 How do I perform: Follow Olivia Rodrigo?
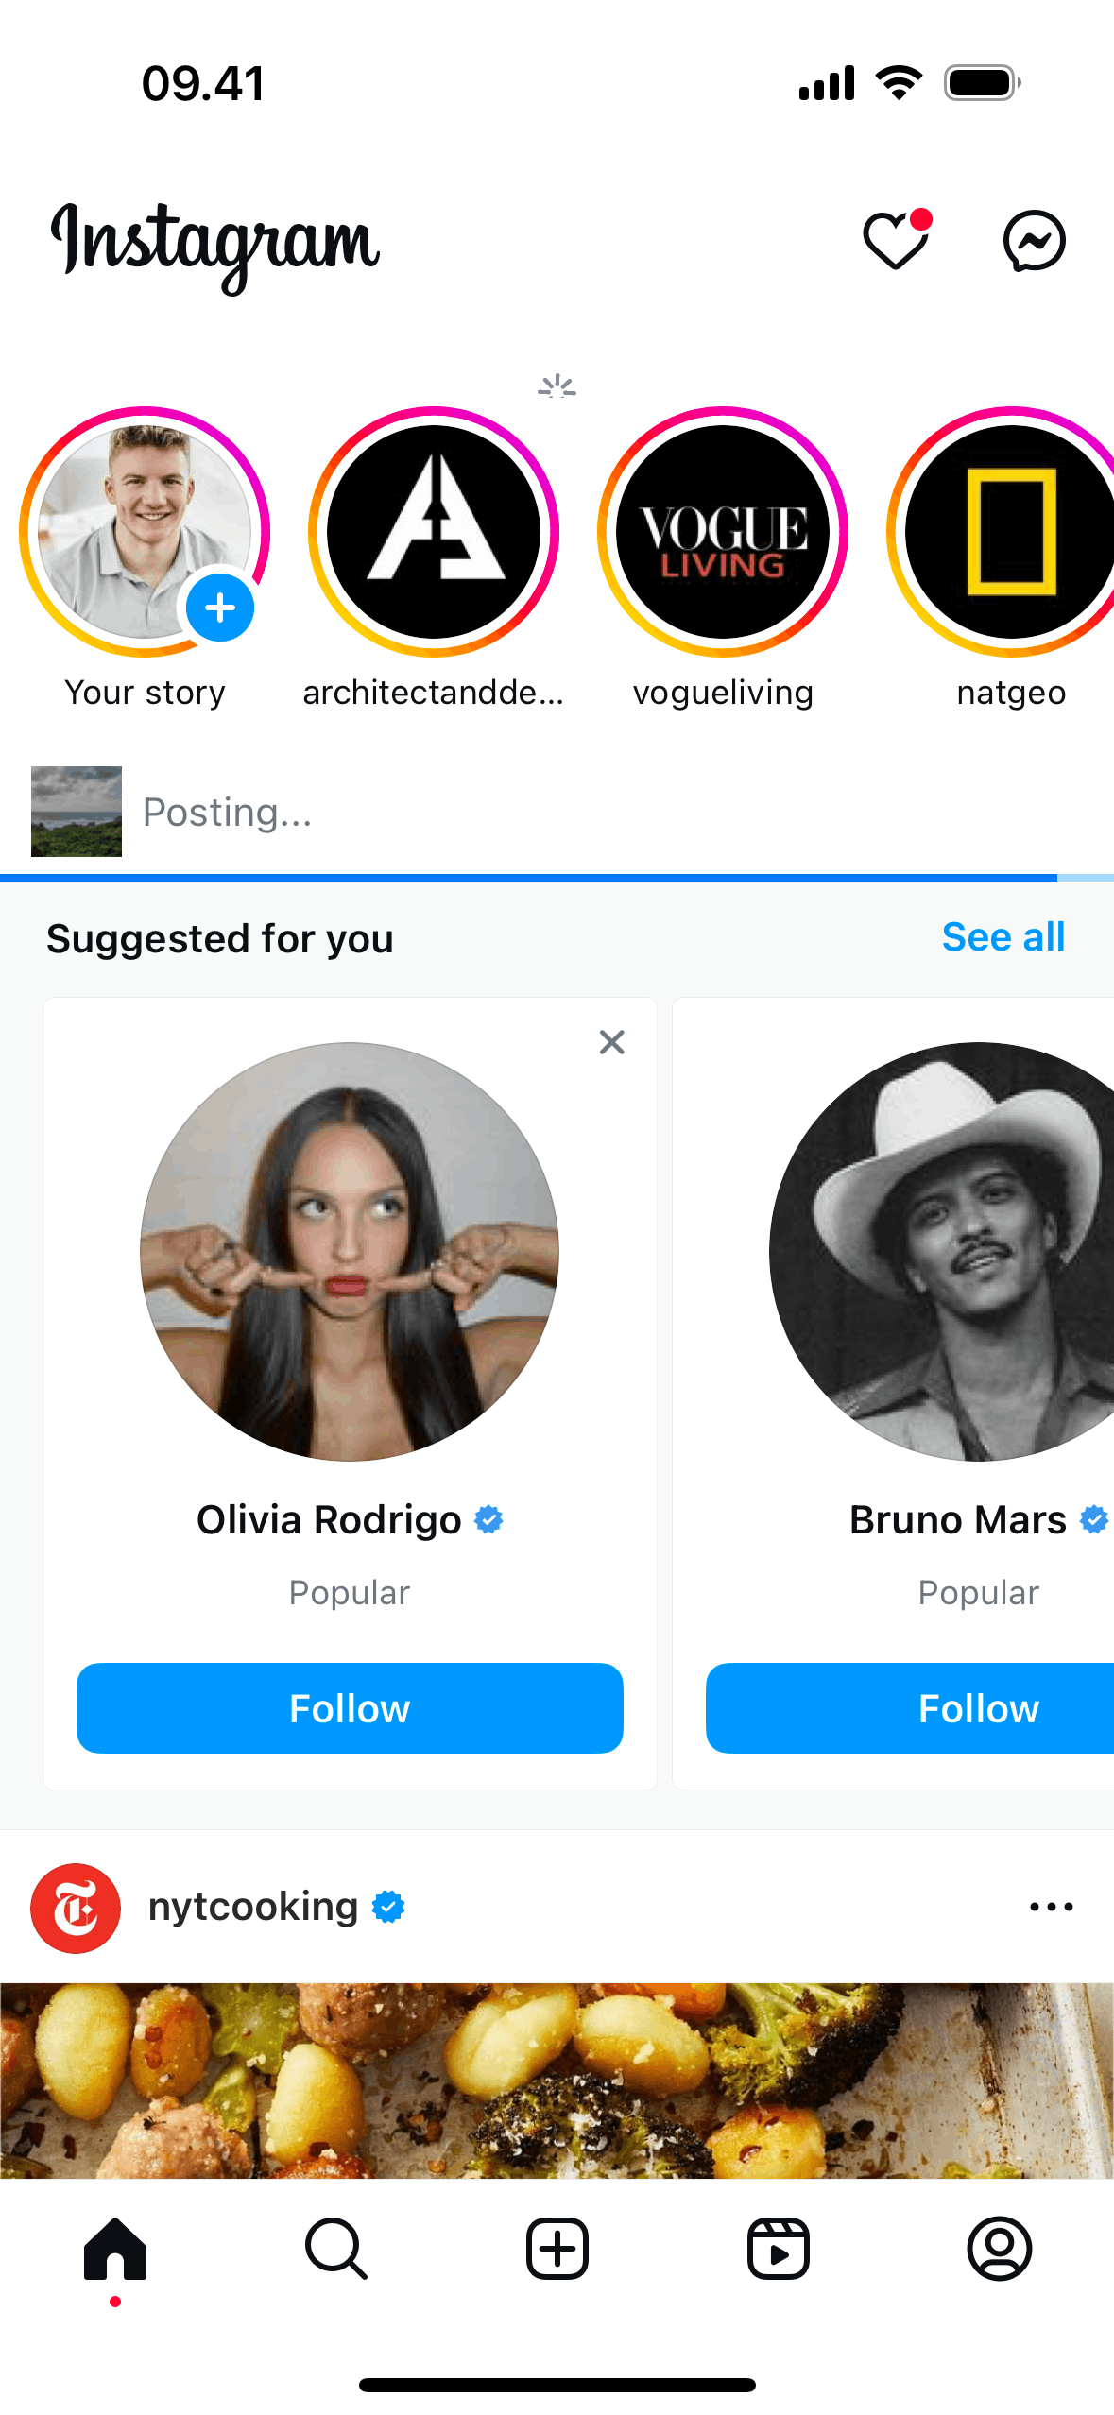[x=350, y=1708]
